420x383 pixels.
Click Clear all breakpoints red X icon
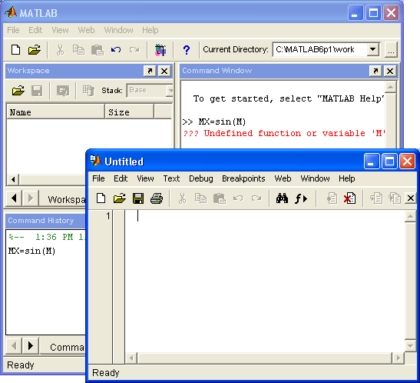coord(349,198)
